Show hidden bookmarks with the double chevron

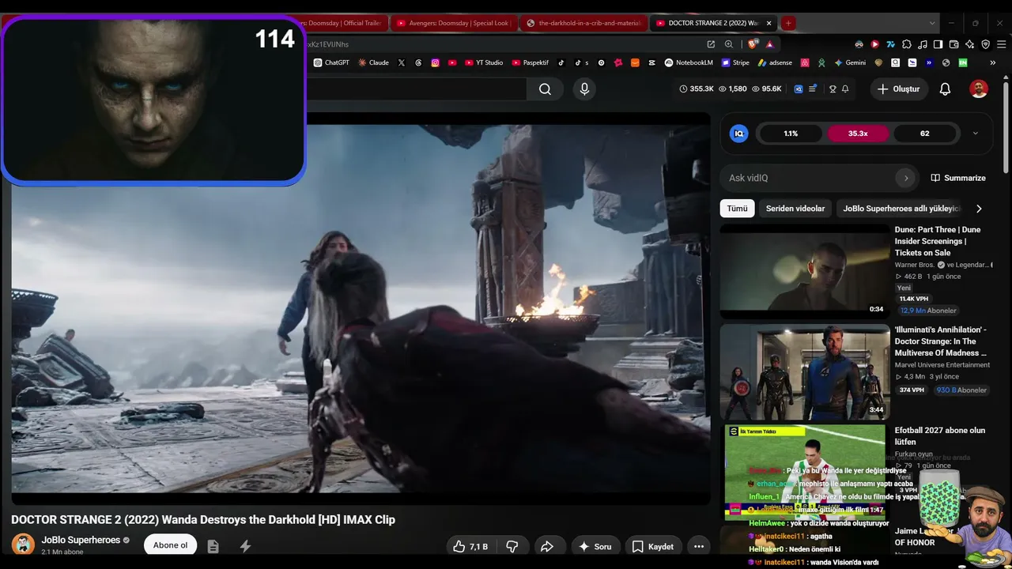click(995, 62)
